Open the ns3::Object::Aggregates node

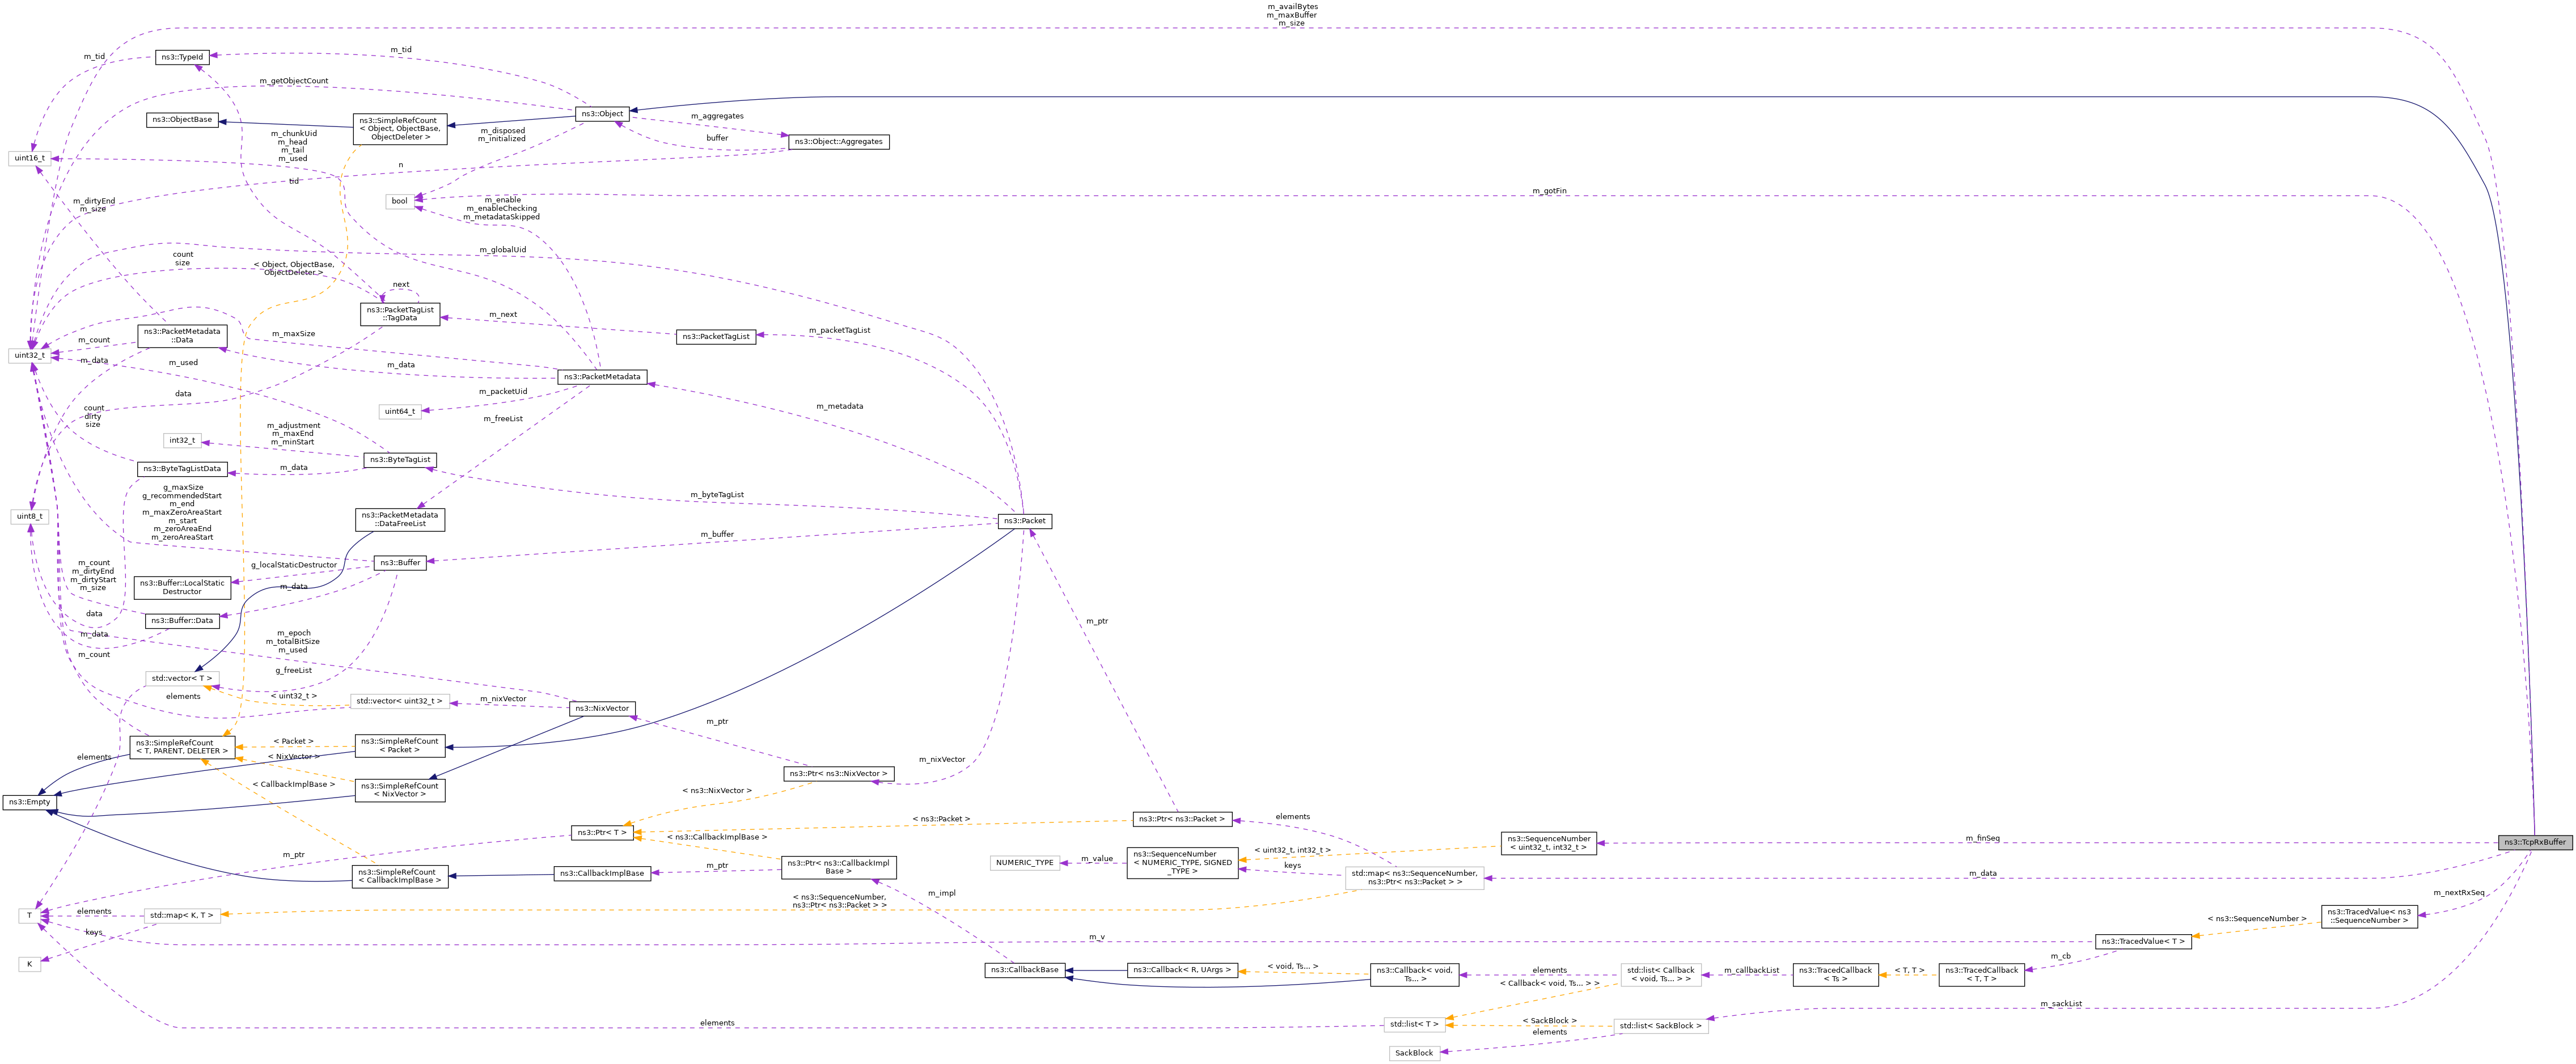point(839,141)
